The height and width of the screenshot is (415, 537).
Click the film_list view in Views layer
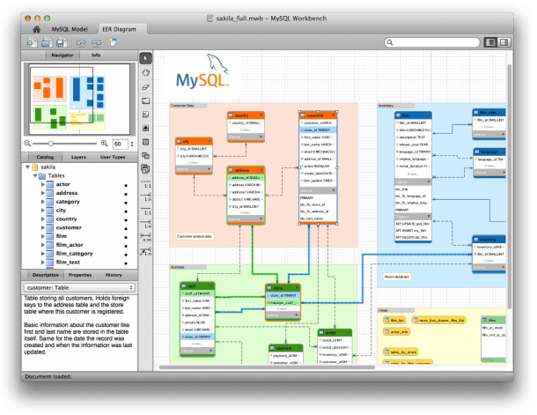(x=394, y=320)
